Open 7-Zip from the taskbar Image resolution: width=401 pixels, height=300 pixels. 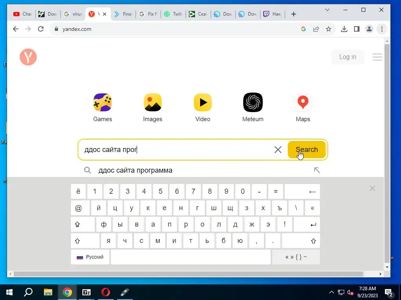[87, 292]
